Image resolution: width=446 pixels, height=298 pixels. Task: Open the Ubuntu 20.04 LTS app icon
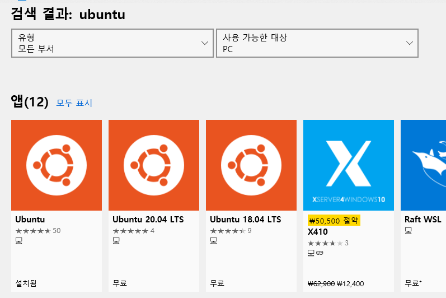pos(154,165)
